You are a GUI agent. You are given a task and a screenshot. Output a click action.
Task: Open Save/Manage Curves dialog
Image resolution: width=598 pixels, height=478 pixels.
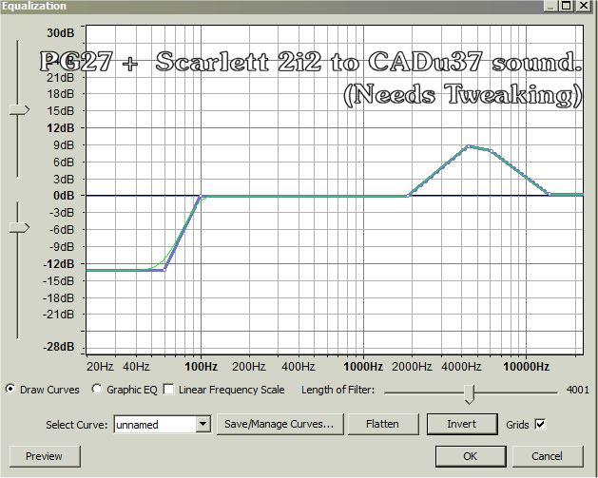280,424
